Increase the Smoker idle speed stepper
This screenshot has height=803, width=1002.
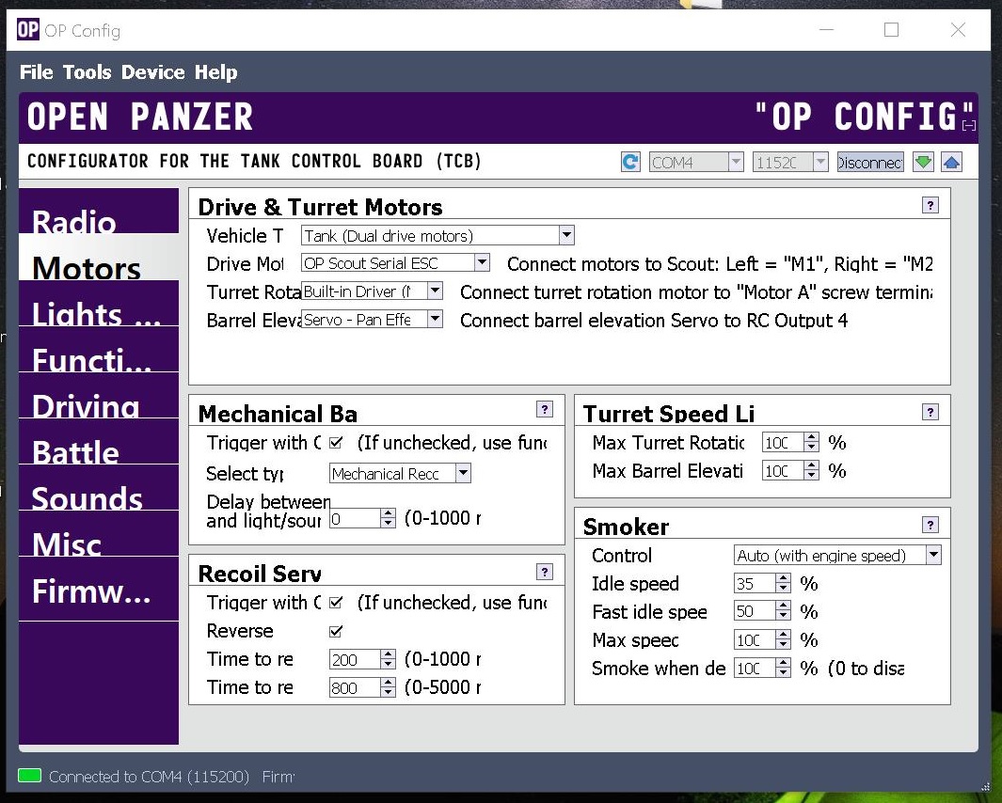(x=783, y=579)
